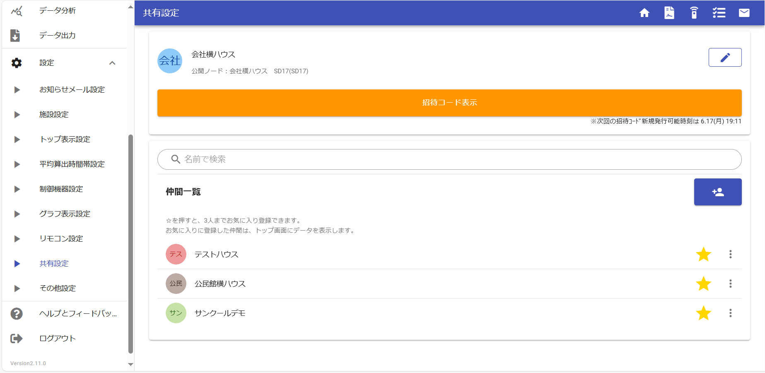This screenshot has height=373, width=765.
Task: Click the sidebar scroll down arrow
Action: click(131, 364)
